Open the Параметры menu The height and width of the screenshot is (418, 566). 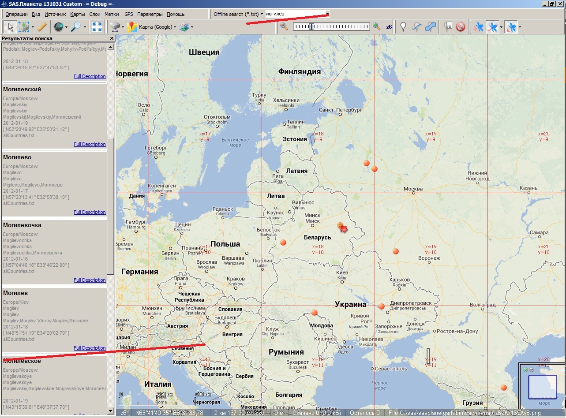pos(150,14)
